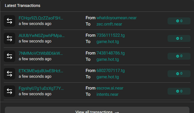Open transaction ETK3MEwju8UwE8Hct...
194x113 pixels.
click(41, 71)
